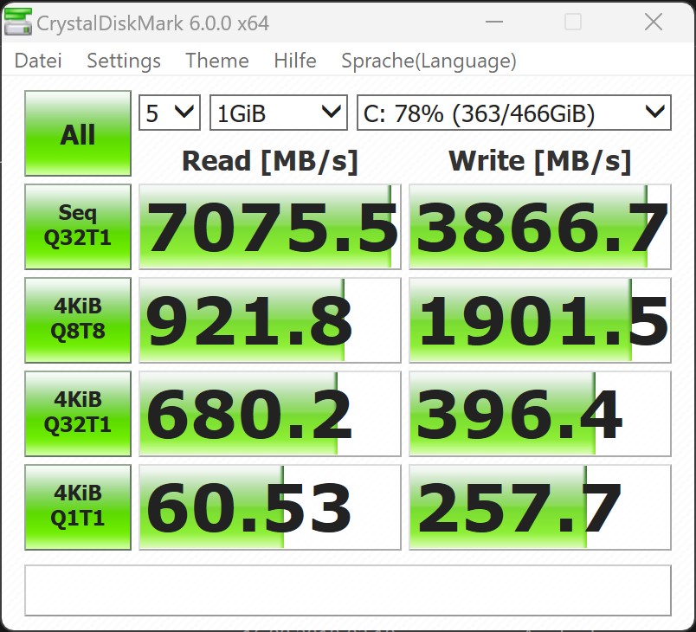Image resolution: width=696 pixels, height=632 pixels.
Task: Click the empty comment field at bottom
Action: click(348, 590)
